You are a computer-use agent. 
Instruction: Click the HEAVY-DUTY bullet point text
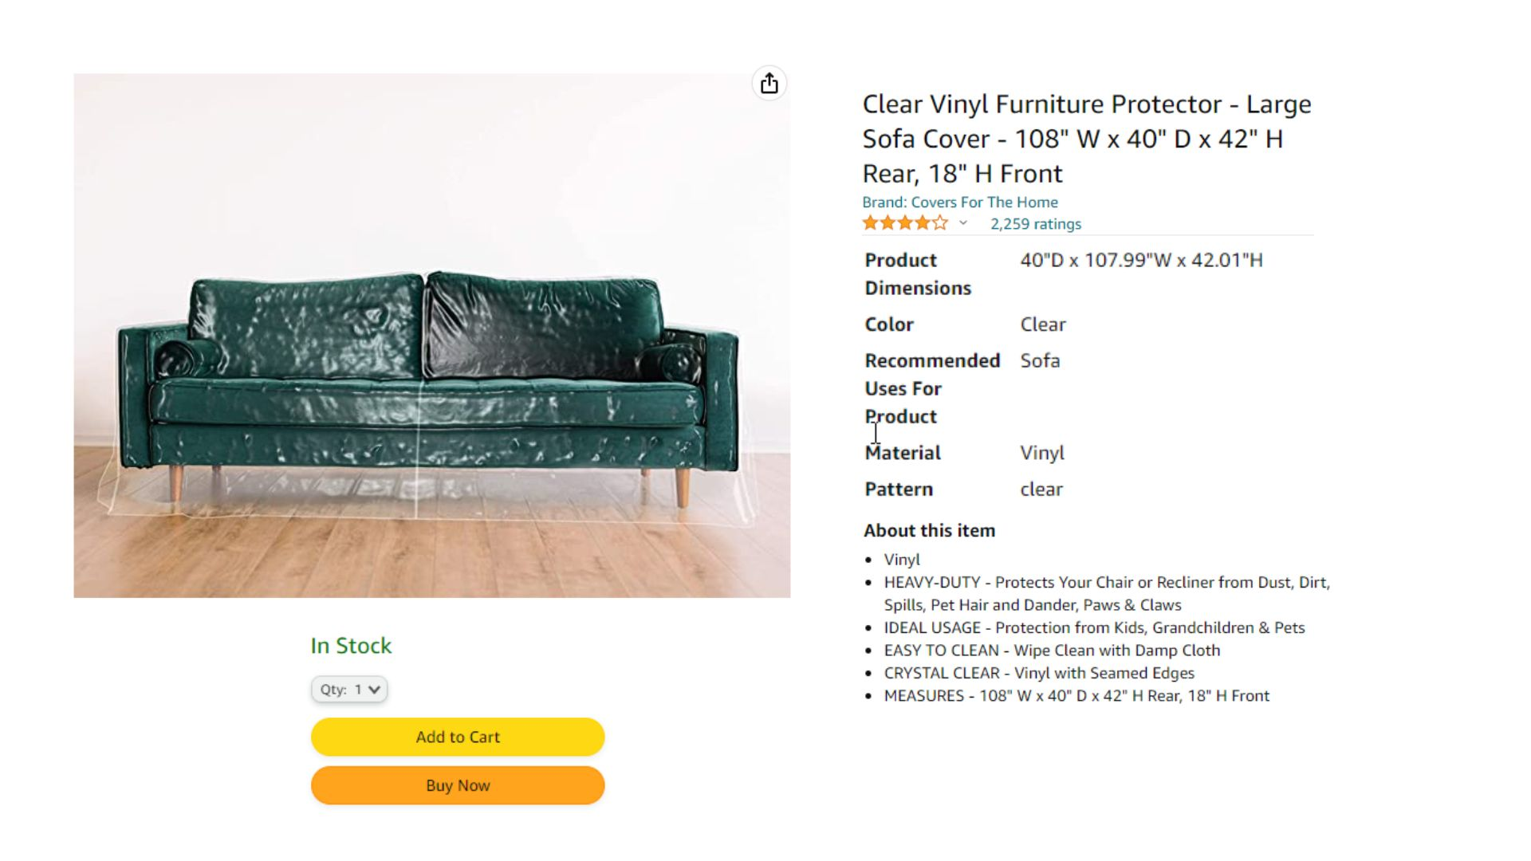point(1107,594)
